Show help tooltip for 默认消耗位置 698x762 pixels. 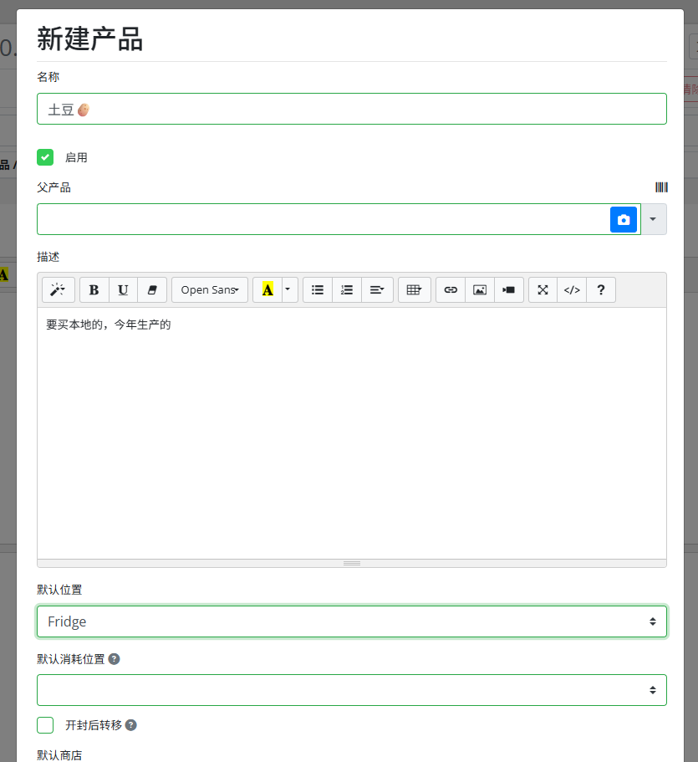115,659
